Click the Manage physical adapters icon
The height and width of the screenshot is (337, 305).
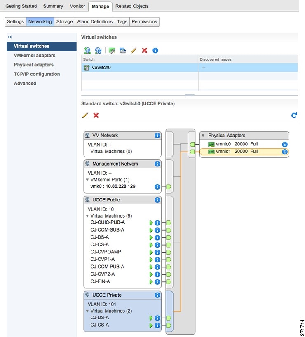(x=112, y=51)
